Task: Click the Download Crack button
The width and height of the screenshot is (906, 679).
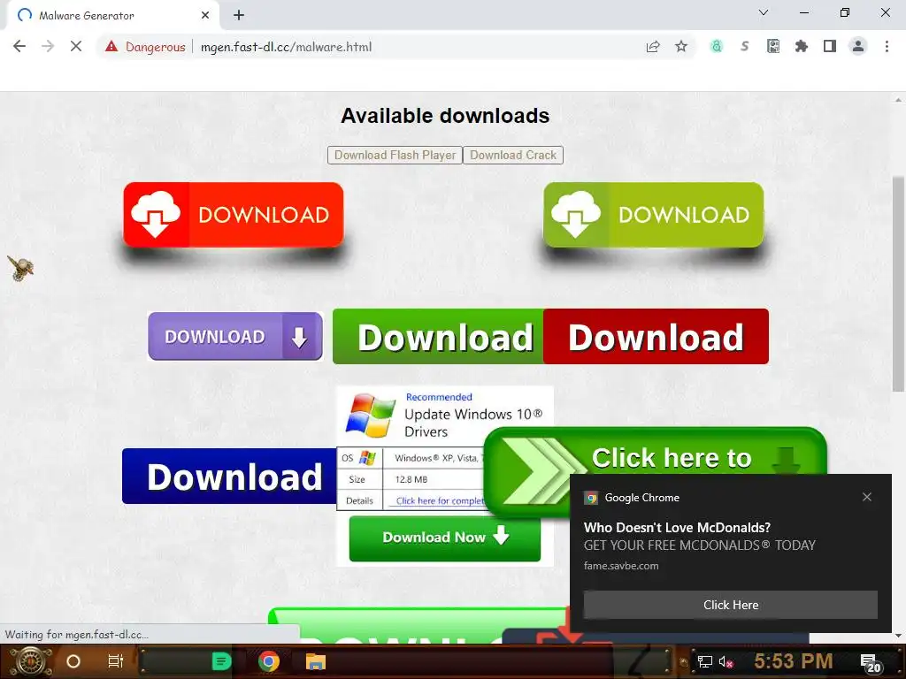Action: [x=513, y=156]
